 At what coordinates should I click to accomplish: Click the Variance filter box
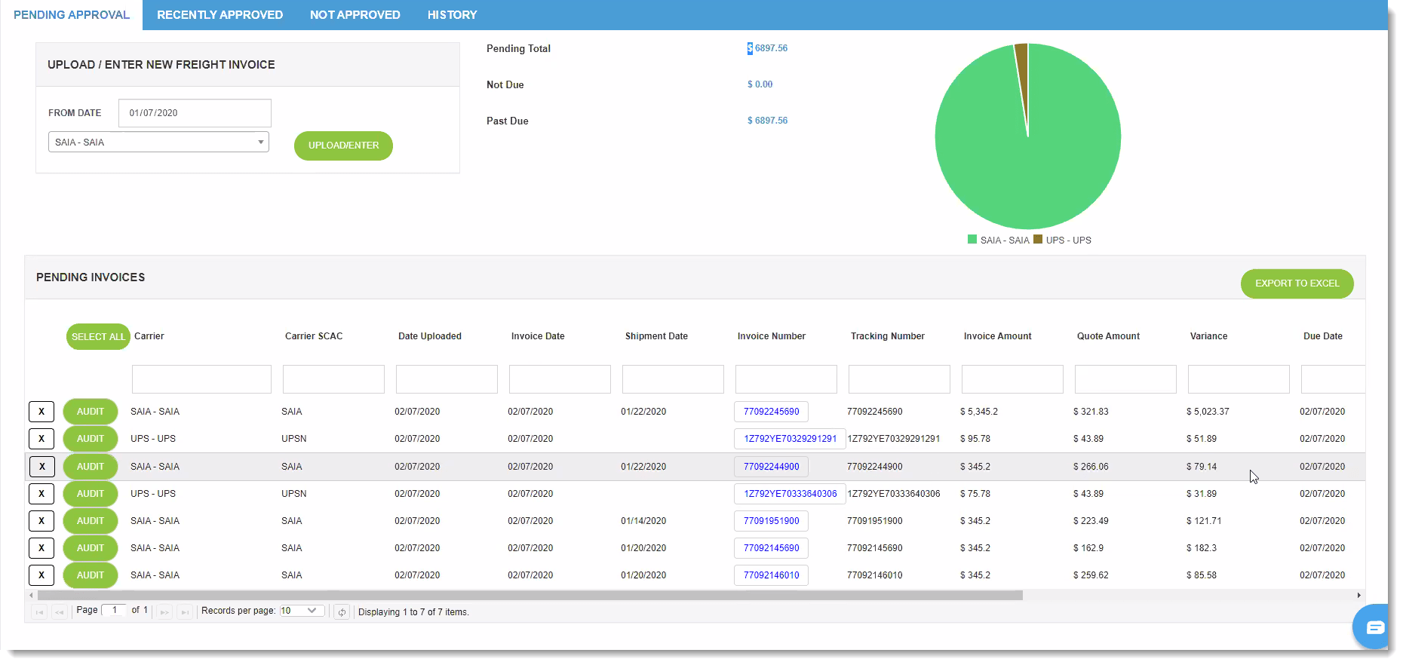tap(1239, 379)
